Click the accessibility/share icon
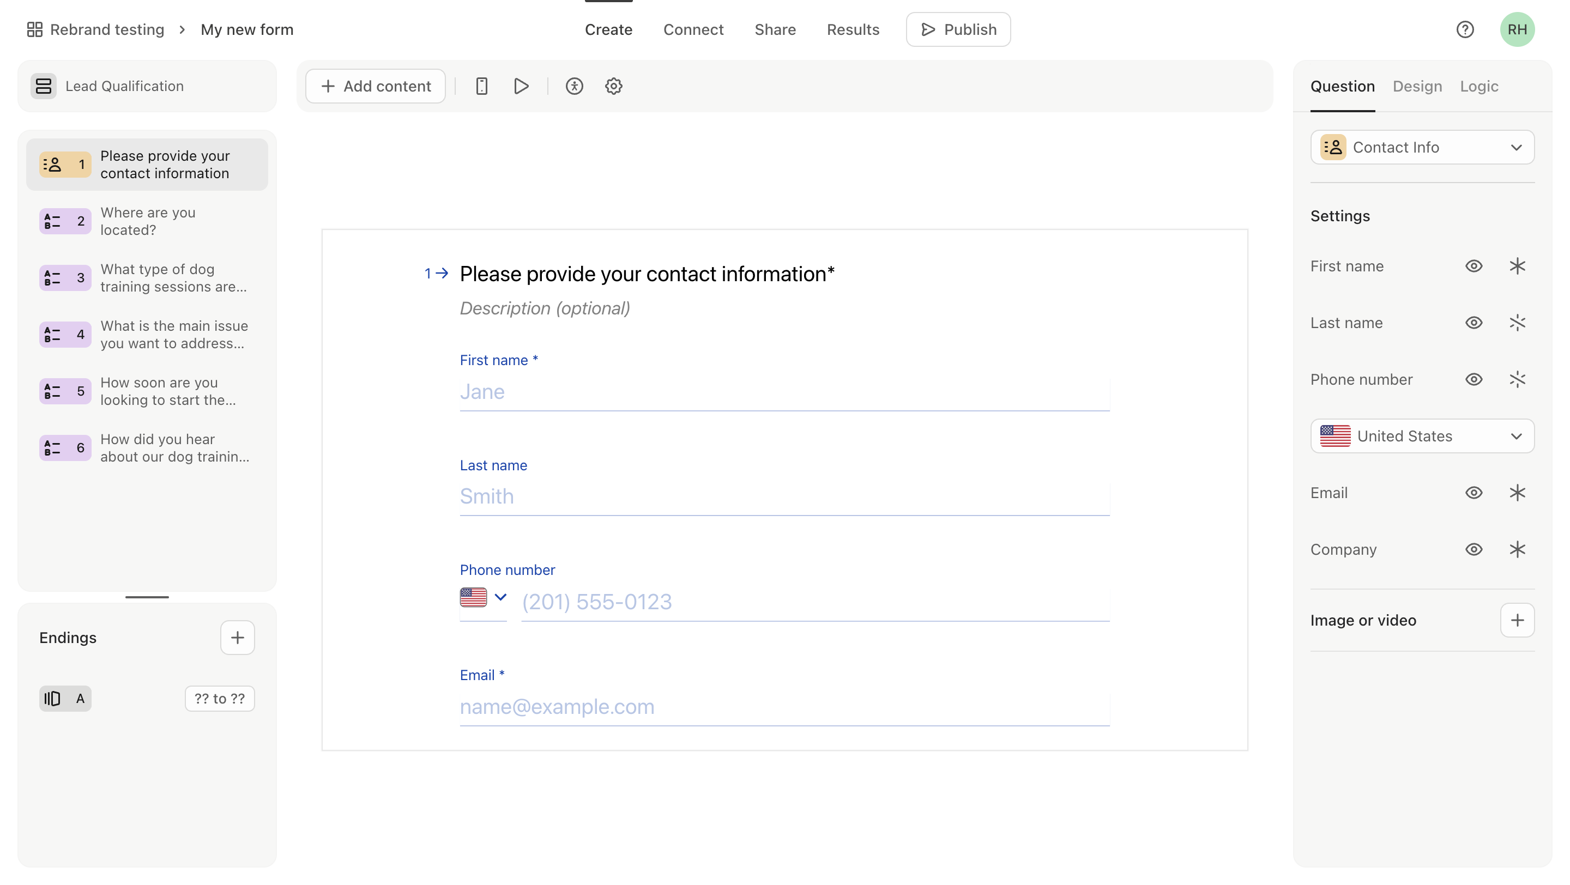1570x885 pixels. tap(575, 86)
